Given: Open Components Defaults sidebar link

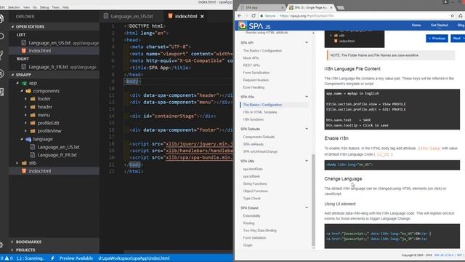Looking at the screenshot, I should click(259, 137).
